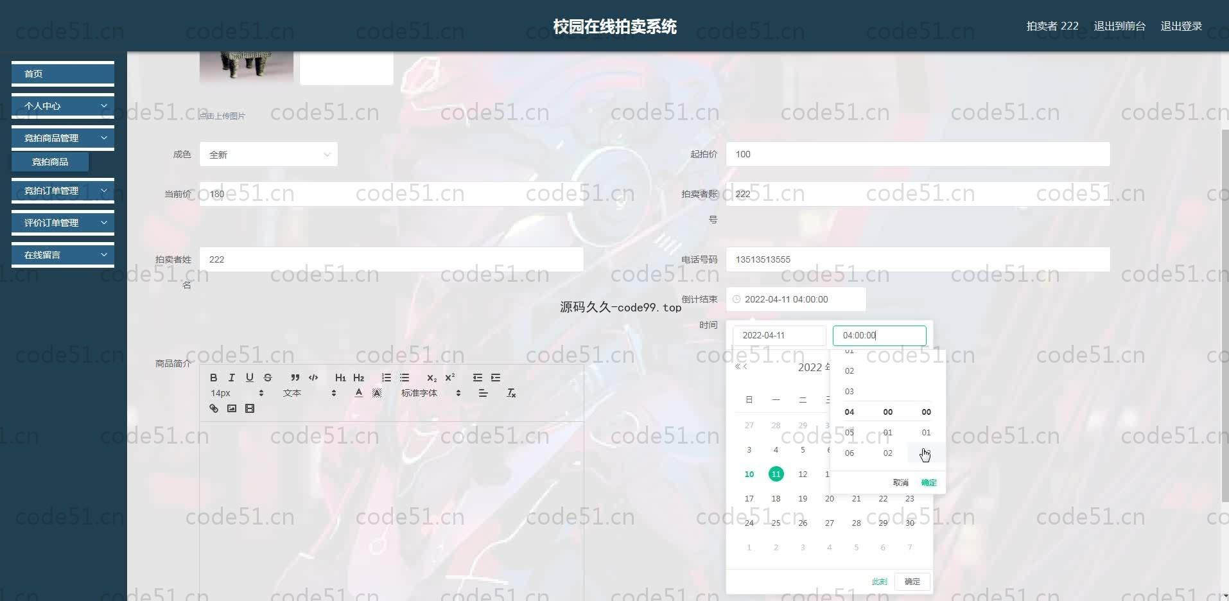Decrease the indent in the editor
Viewport: 1229px width, 601px height.
[478, 378]
